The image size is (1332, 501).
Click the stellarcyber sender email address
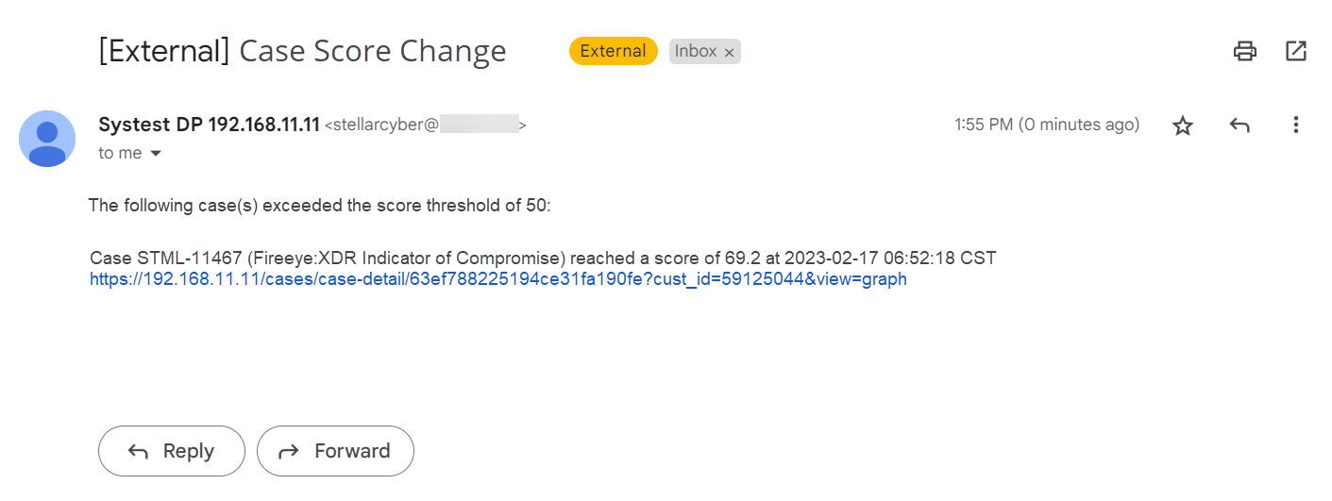click(x=425, y=125)
